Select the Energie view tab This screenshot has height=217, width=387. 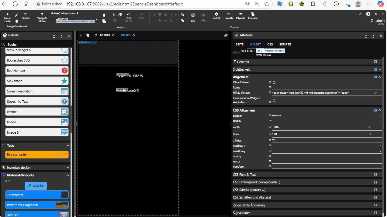tap(105, 35)
